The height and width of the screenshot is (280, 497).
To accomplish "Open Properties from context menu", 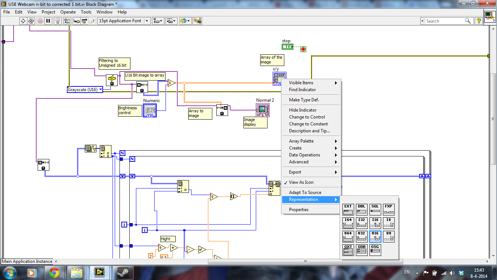I will point(311,210).
